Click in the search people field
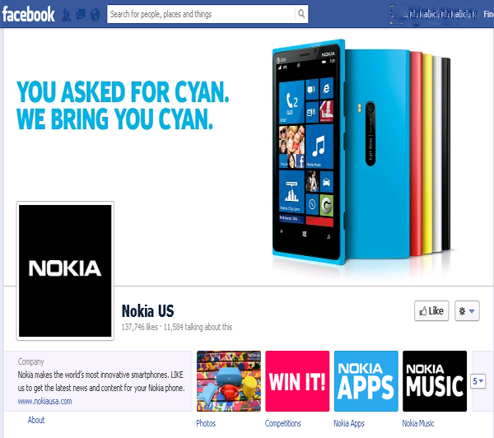The image size is (494, 438). coord(201,14)
